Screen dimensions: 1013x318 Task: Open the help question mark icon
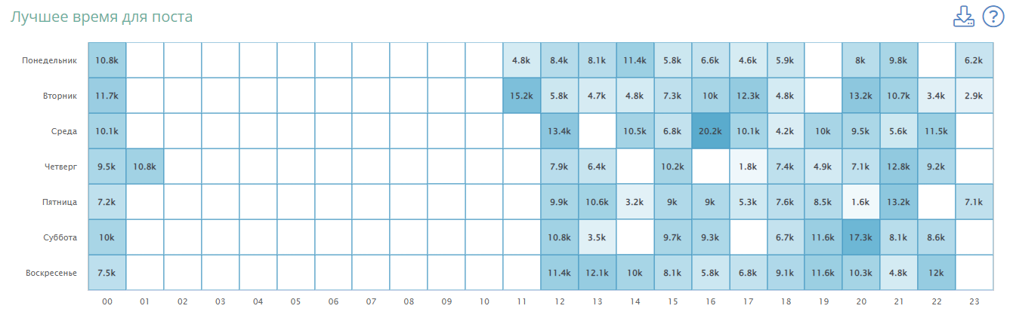[x=993, y=17]
